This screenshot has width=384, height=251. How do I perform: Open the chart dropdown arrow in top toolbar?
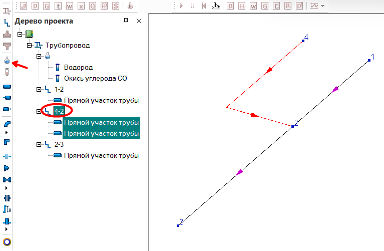tap(323, 6)
